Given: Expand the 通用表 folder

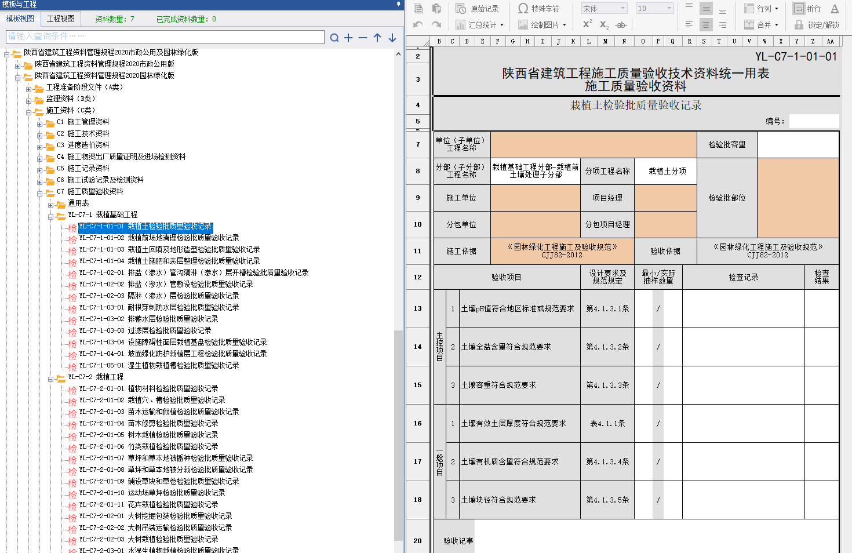Looking at the screenshot, I should 51,205.
